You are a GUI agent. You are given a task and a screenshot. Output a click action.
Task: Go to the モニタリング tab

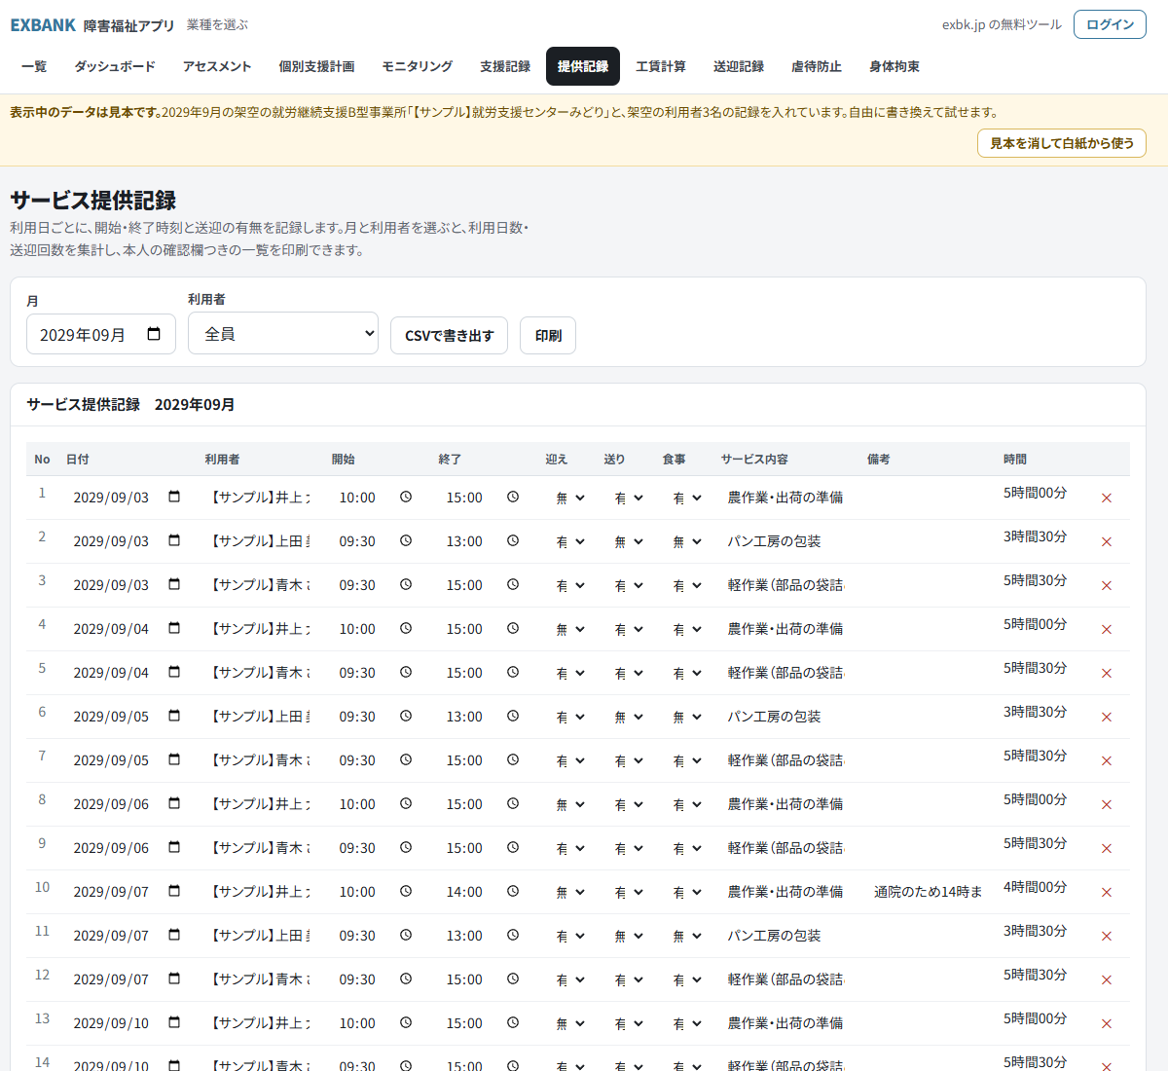pos(418,66)
